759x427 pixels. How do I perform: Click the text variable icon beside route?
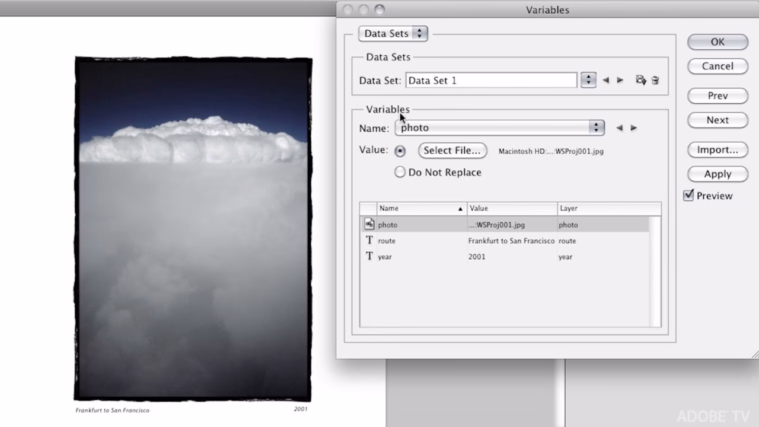pos(369,240)
